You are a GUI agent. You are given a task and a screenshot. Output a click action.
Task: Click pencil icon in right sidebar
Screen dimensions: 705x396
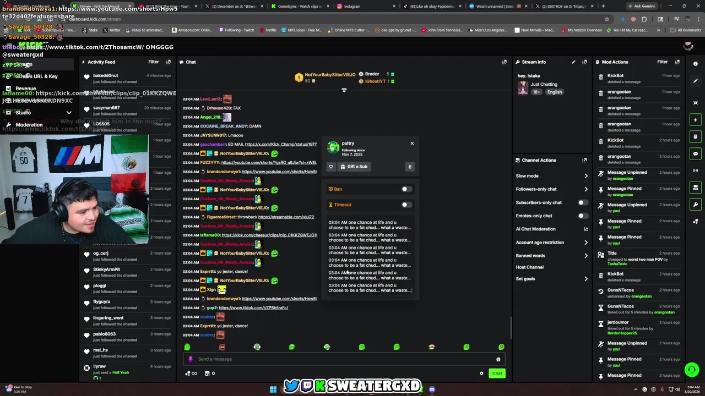click(696, 81)
